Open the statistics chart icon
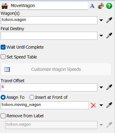 click(x=101, y=6)
